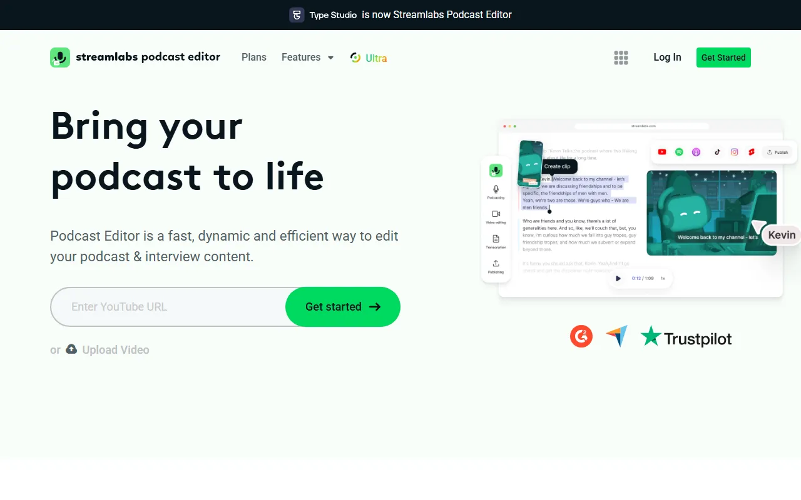Click the YouTube icon in preview image
This screenshot has height=500, width=801.
pyautogui.click(x=662, y=152)
